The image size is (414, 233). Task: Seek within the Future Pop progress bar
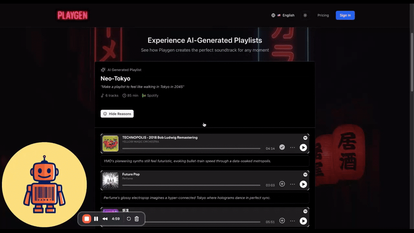click(x=191, y=185)
